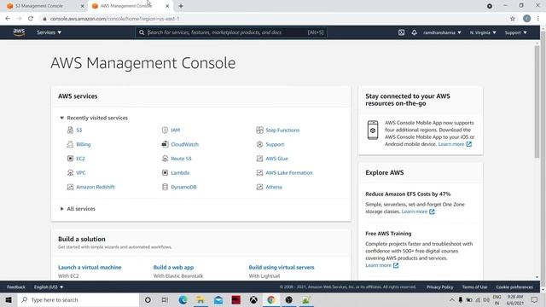Open a new browser tab
This screenshot has height=307, width=546.
(181, 6)
